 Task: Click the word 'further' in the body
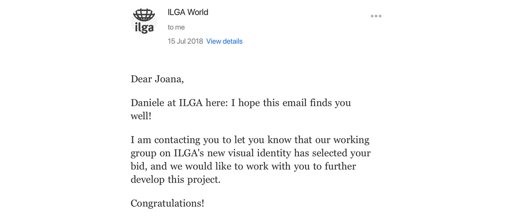point(340,166)
